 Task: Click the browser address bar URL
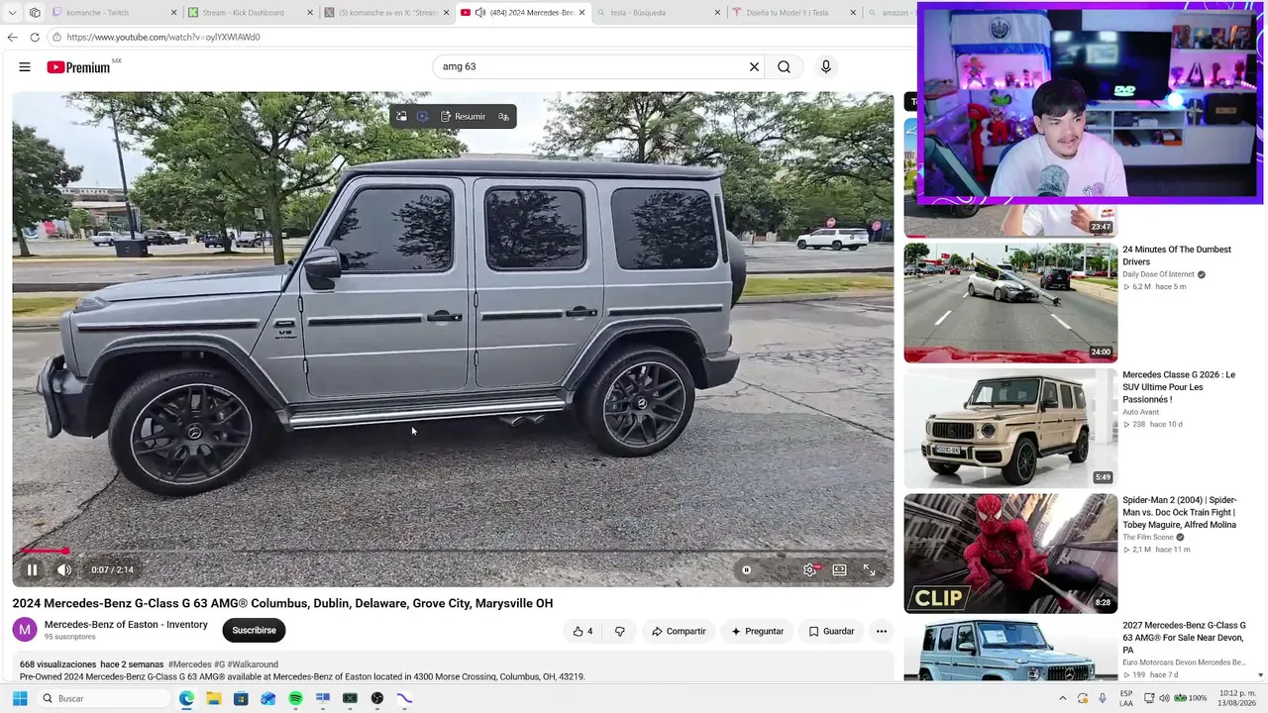163,37
